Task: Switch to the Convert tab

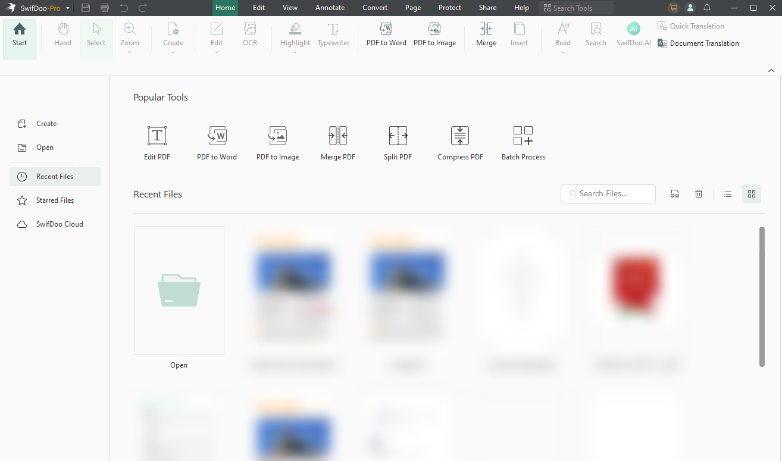Action: (374, 8)
